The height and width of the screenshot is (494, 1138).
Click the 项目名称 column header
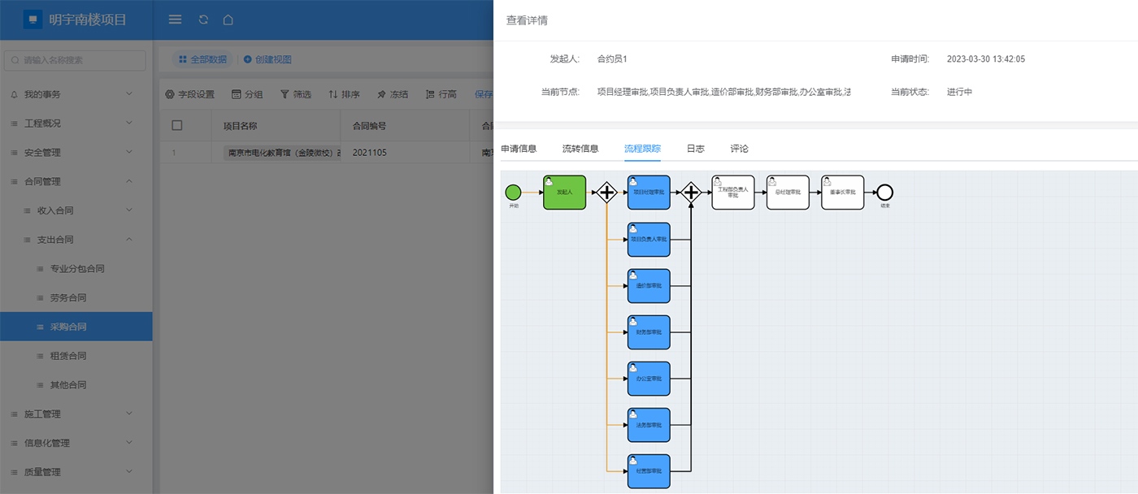(240, 126)
